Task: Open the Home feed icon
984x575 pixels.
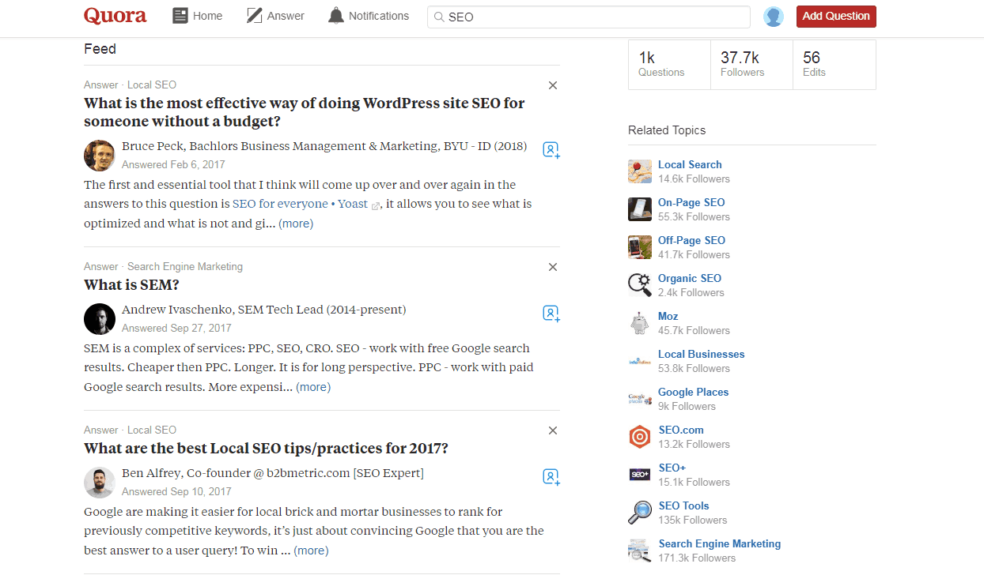Action: coord(180,16)
